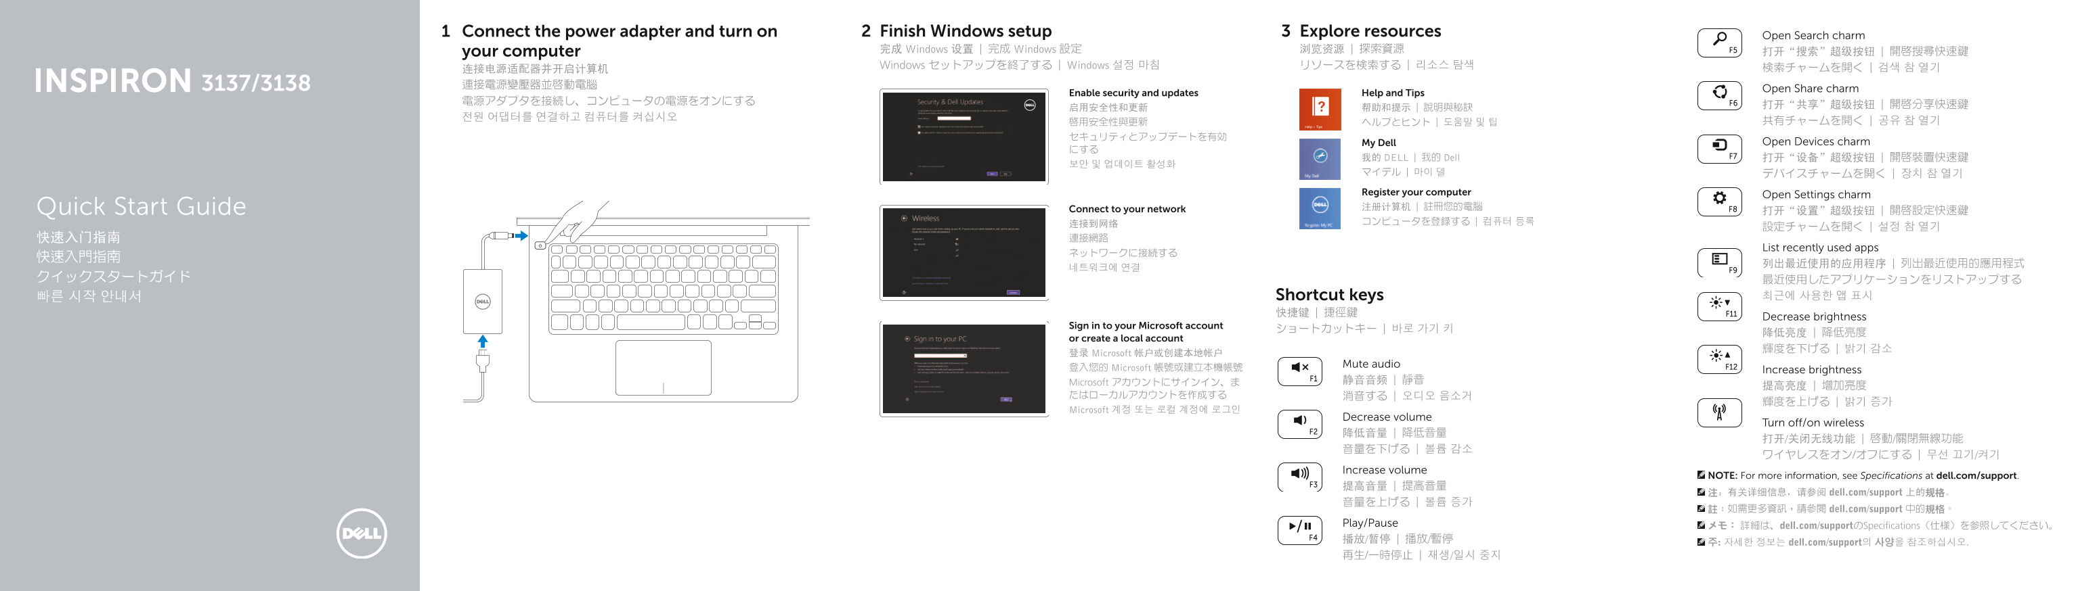This screenshot has height=591, width=2099.
Task: Click the F2 decrease volume key icon
Action: pyautogui.click(x=1299, y=424)
